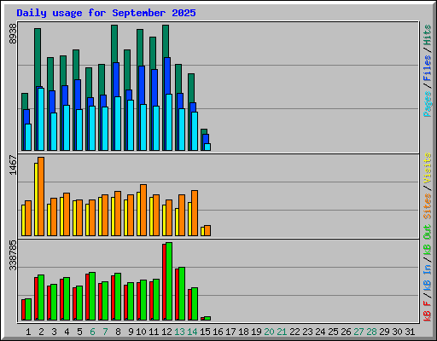
Task: Click the green kB Out bar for day 1
Action: tap(28, 309)
